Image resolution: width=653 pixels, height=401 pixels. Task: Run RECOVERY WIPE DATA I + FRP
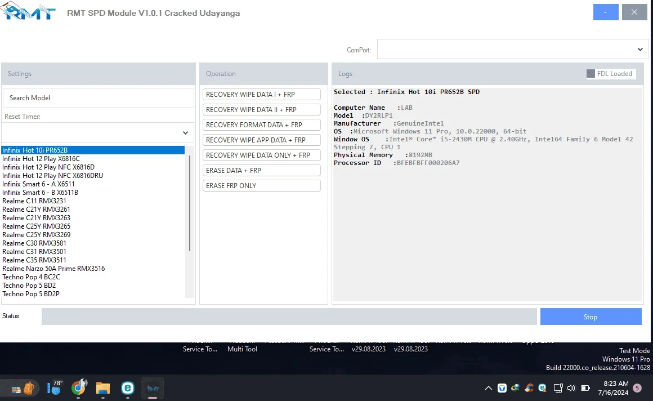[262, 95]
